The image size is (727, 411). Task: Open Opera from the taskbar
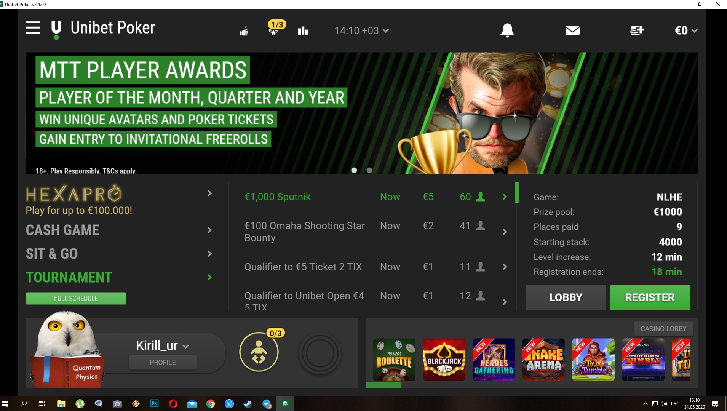tap(173, 404)
